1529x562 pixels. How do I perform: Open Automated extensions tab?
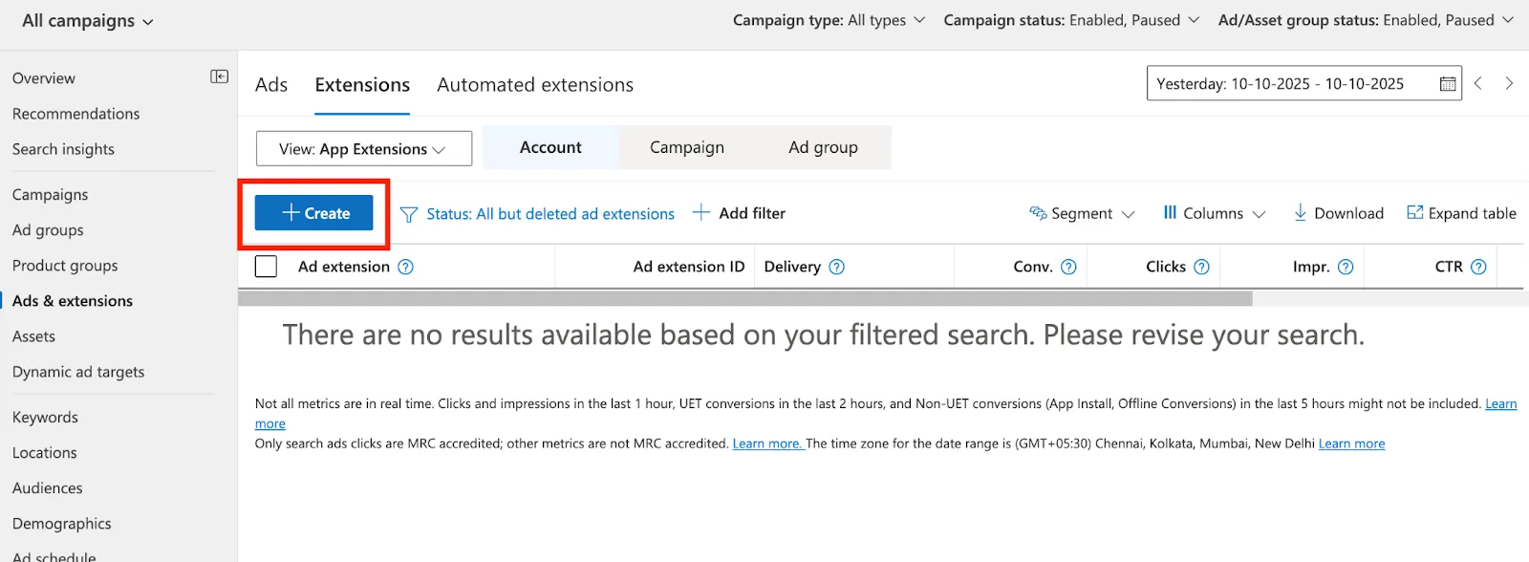pyautogui.click(x=535, y=85)
